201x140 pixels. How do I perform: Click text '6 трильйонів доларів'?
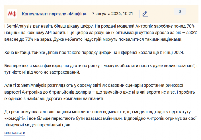pos(70,92)
